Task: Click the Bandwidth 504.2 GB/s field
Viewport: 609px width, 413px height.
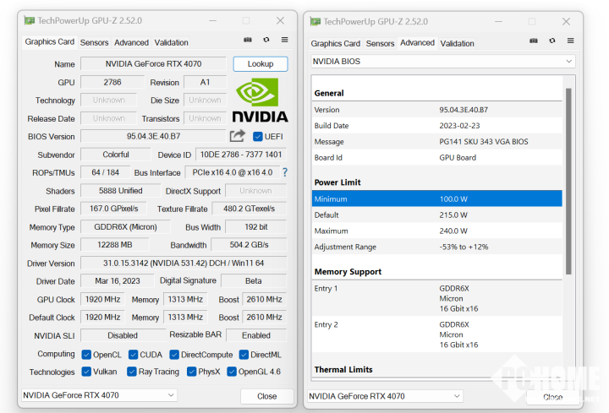Action: tap(249, 245)
